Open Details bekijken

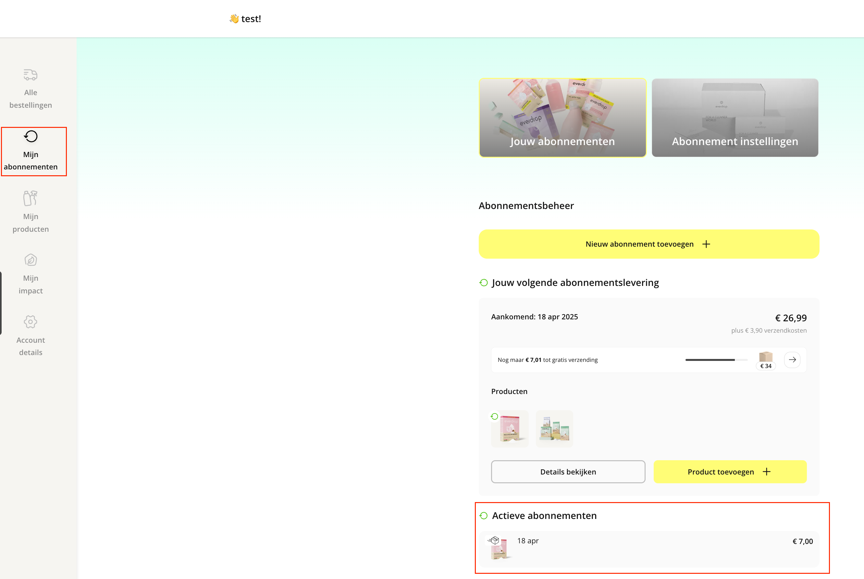click(568, 472)
